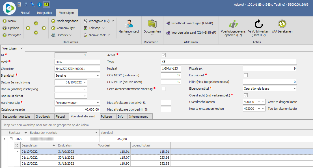Open Klantencontact icon
Image resolution: width=313 pixels, height=168 pixels.
pos(129,24)
